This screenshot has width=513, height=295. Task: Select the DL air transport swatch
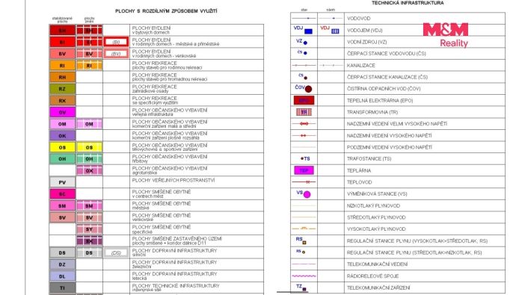coord(62,276)
